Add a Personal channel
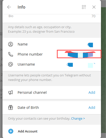 [x=92, y=93]
